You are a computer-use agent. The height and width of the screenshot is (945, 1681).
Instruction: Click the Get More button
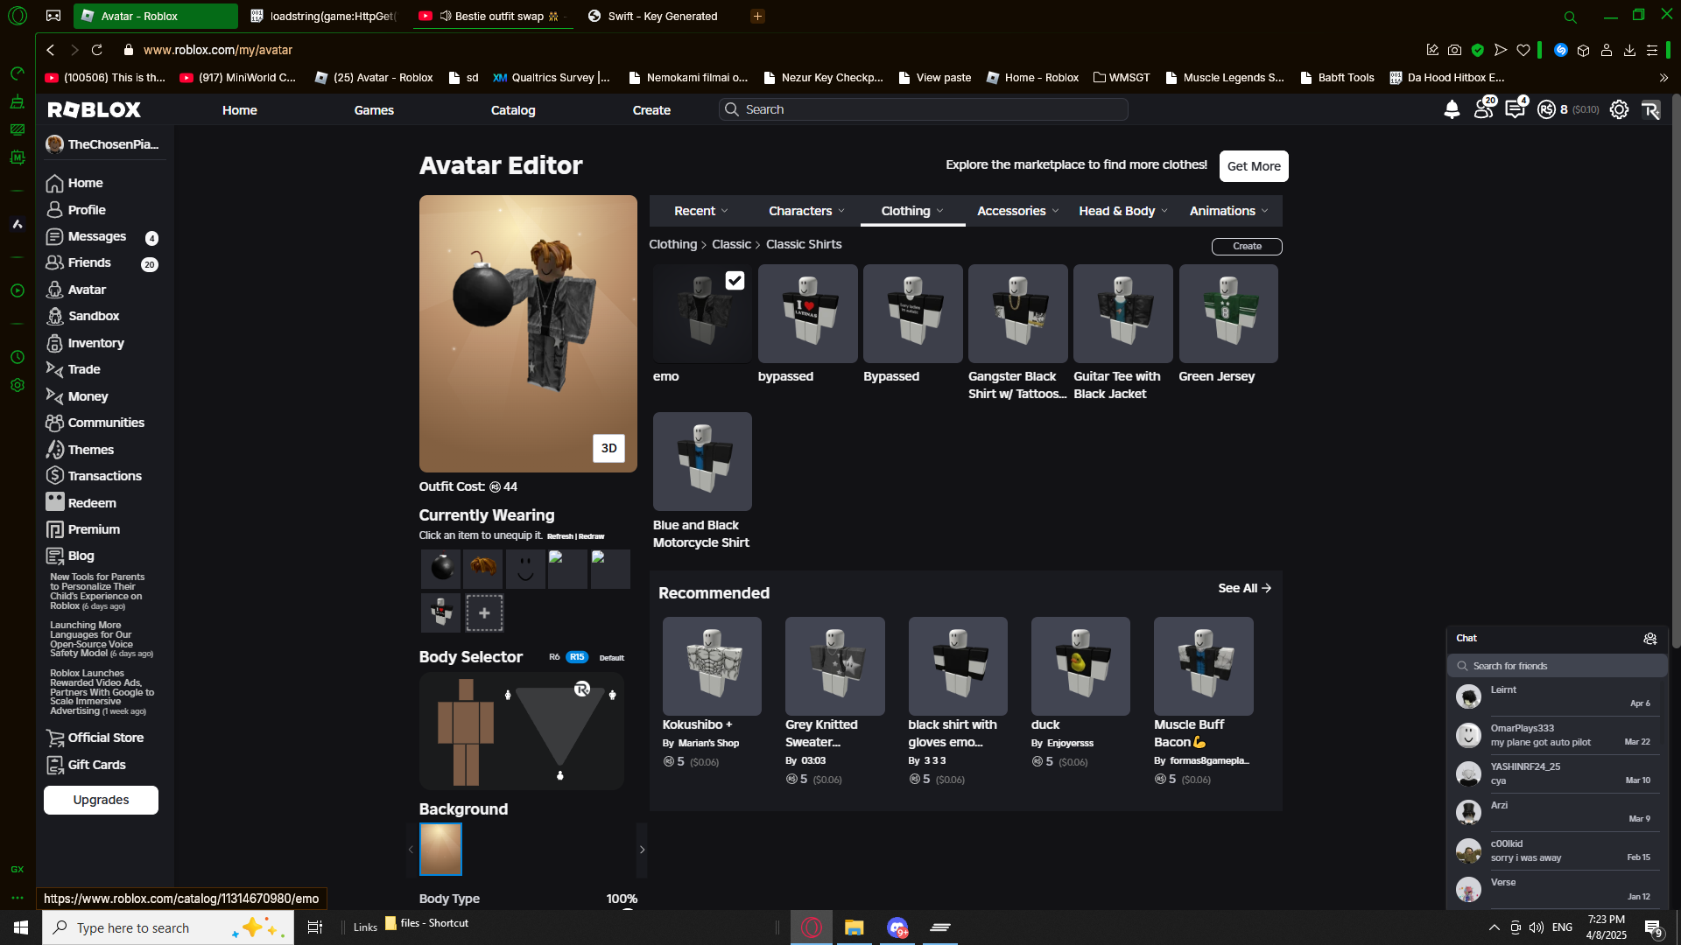coord(1253,166)
